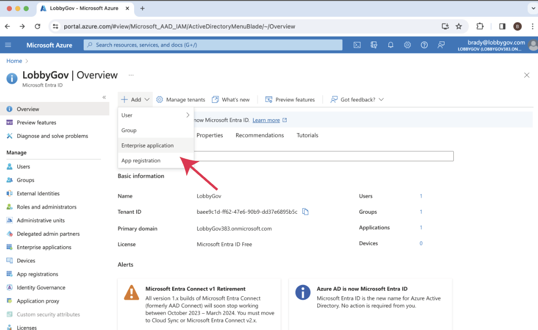Switch to the Tutorials tab
The height and width of the screenshot is (330, 538).
307,135
